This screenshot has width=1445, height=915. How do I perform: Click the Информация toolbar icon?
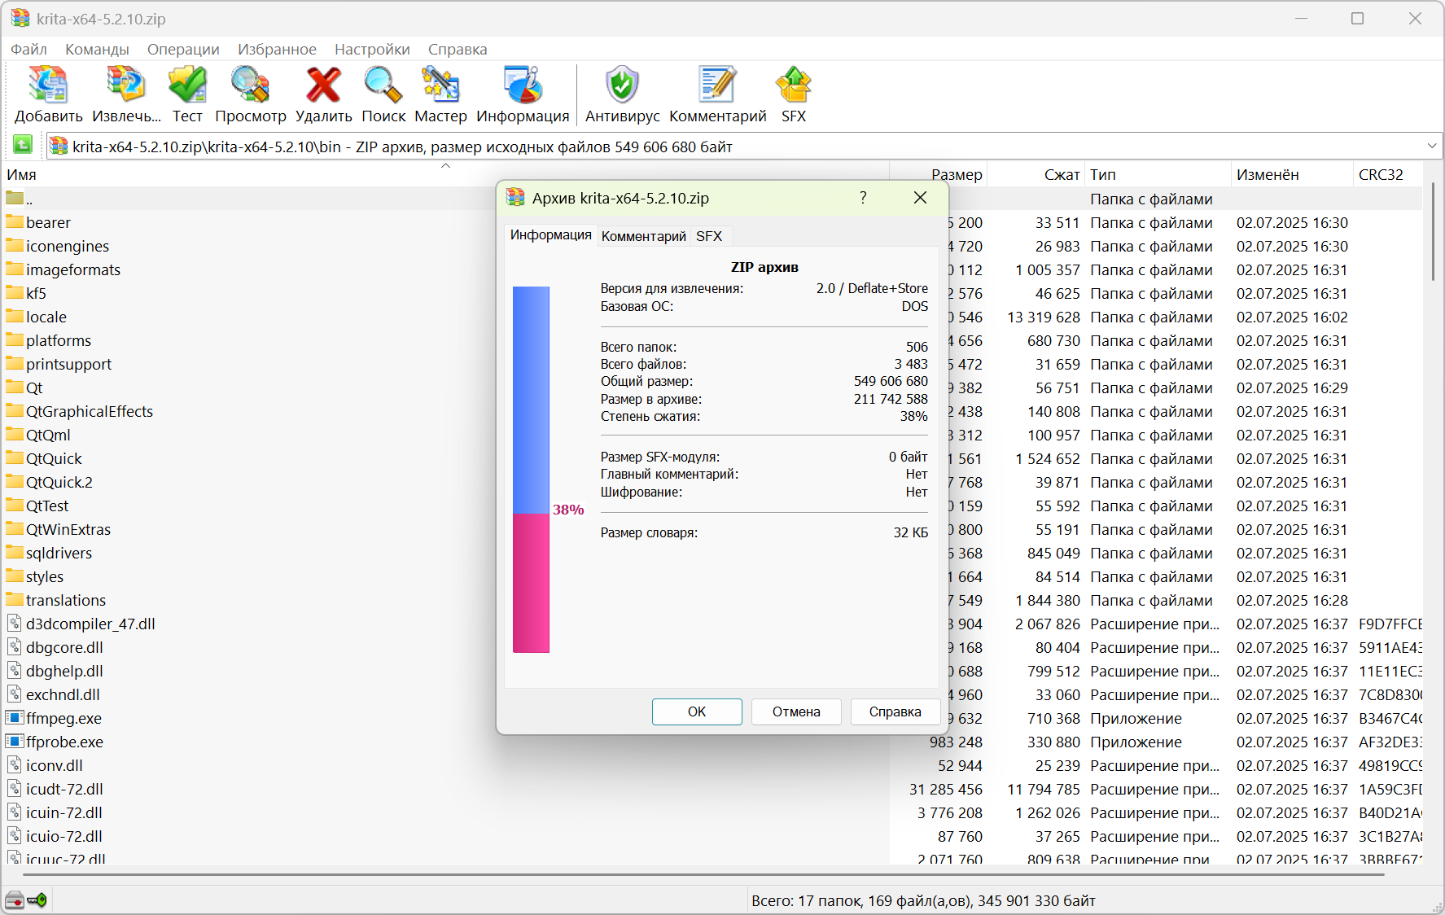[x=523, y=85]
